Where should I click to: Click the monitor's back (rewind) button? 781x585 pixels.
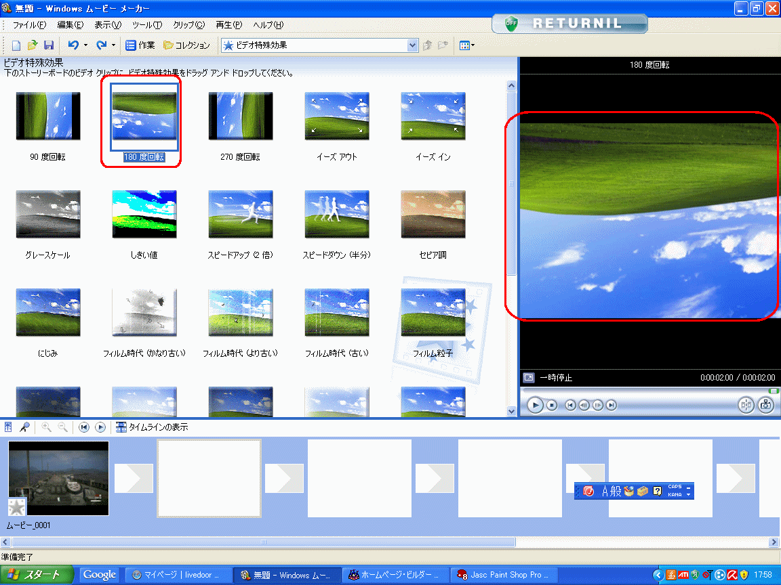[x=570, y=406]
